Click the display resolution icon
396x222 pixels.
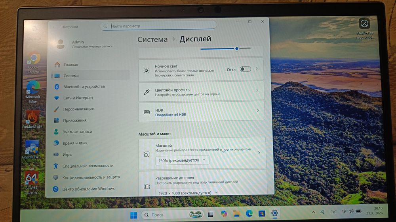[x=147, y=187]
